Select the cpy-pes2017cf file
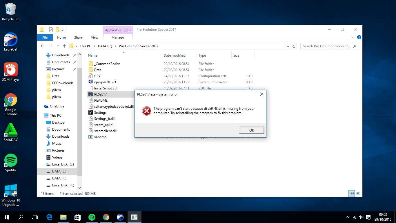The image size is (396, 223). point(105,82)
